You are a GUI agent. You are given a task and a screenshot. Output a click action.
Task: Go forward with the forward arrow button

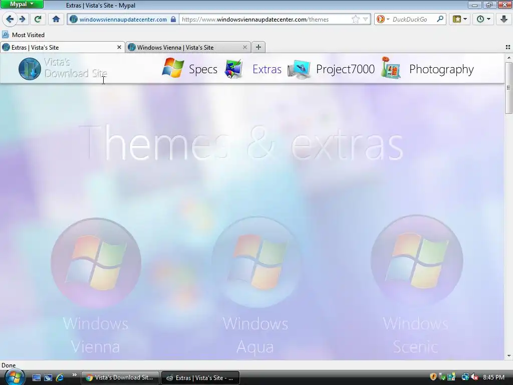coord(22,20)
